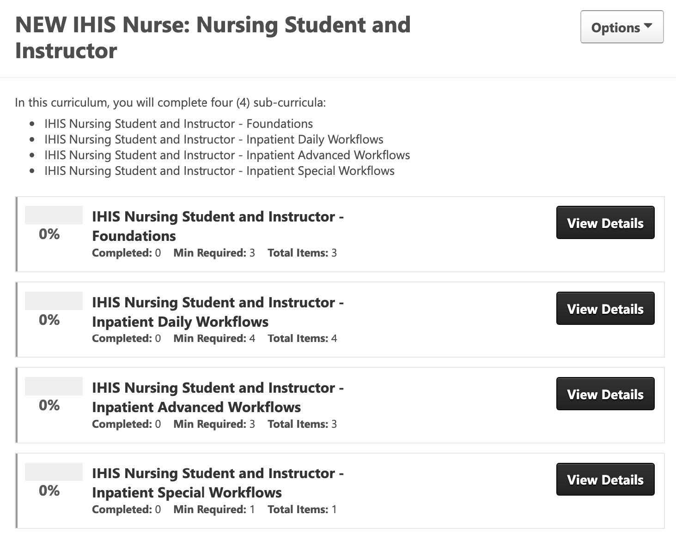Image resolution: width=676 pixels, height=539 pixels.
Task: Click the Inpatient Advanced Workflows progress bar
Action: tap(54, 386)
